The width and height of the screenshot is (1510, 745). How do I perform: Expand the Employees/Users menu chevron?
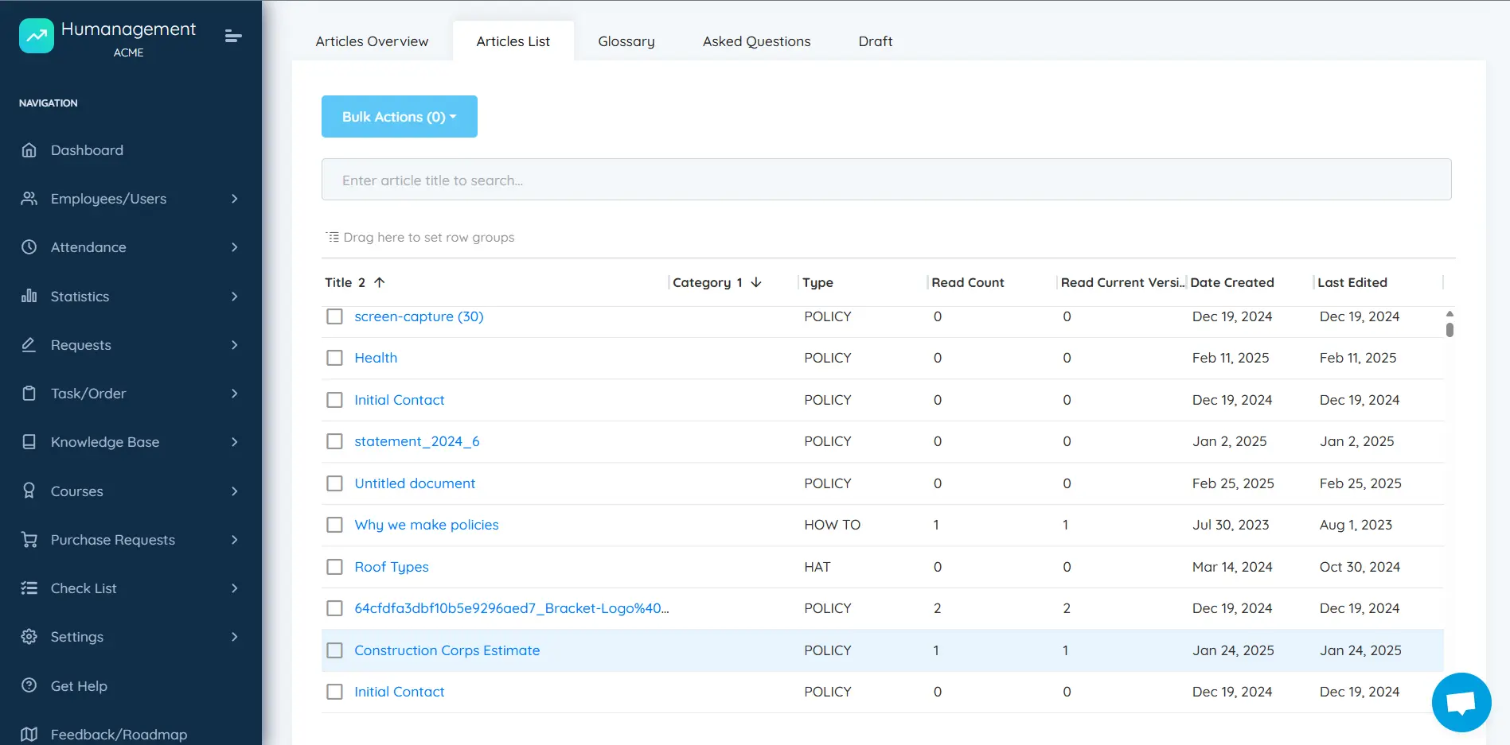pos(235,199)
